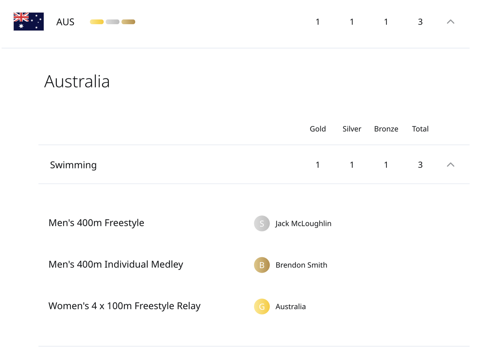477x347 pixels.
Task: Click the Australian flag icon
Action: [x=29, y=21]
